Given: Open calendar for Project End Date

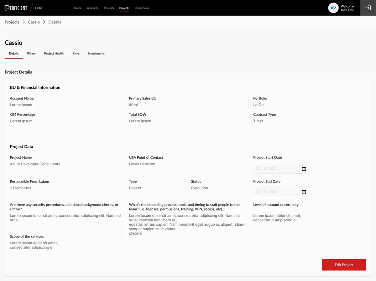Looking at the screenshot, I should click(304, 192).
